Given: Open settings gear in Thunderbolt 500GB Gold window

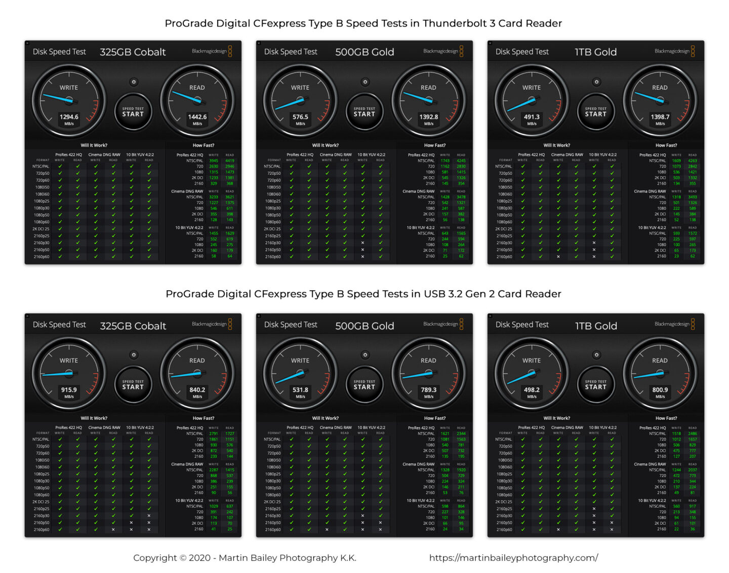Looking at the screenshot, I should 365,82.
